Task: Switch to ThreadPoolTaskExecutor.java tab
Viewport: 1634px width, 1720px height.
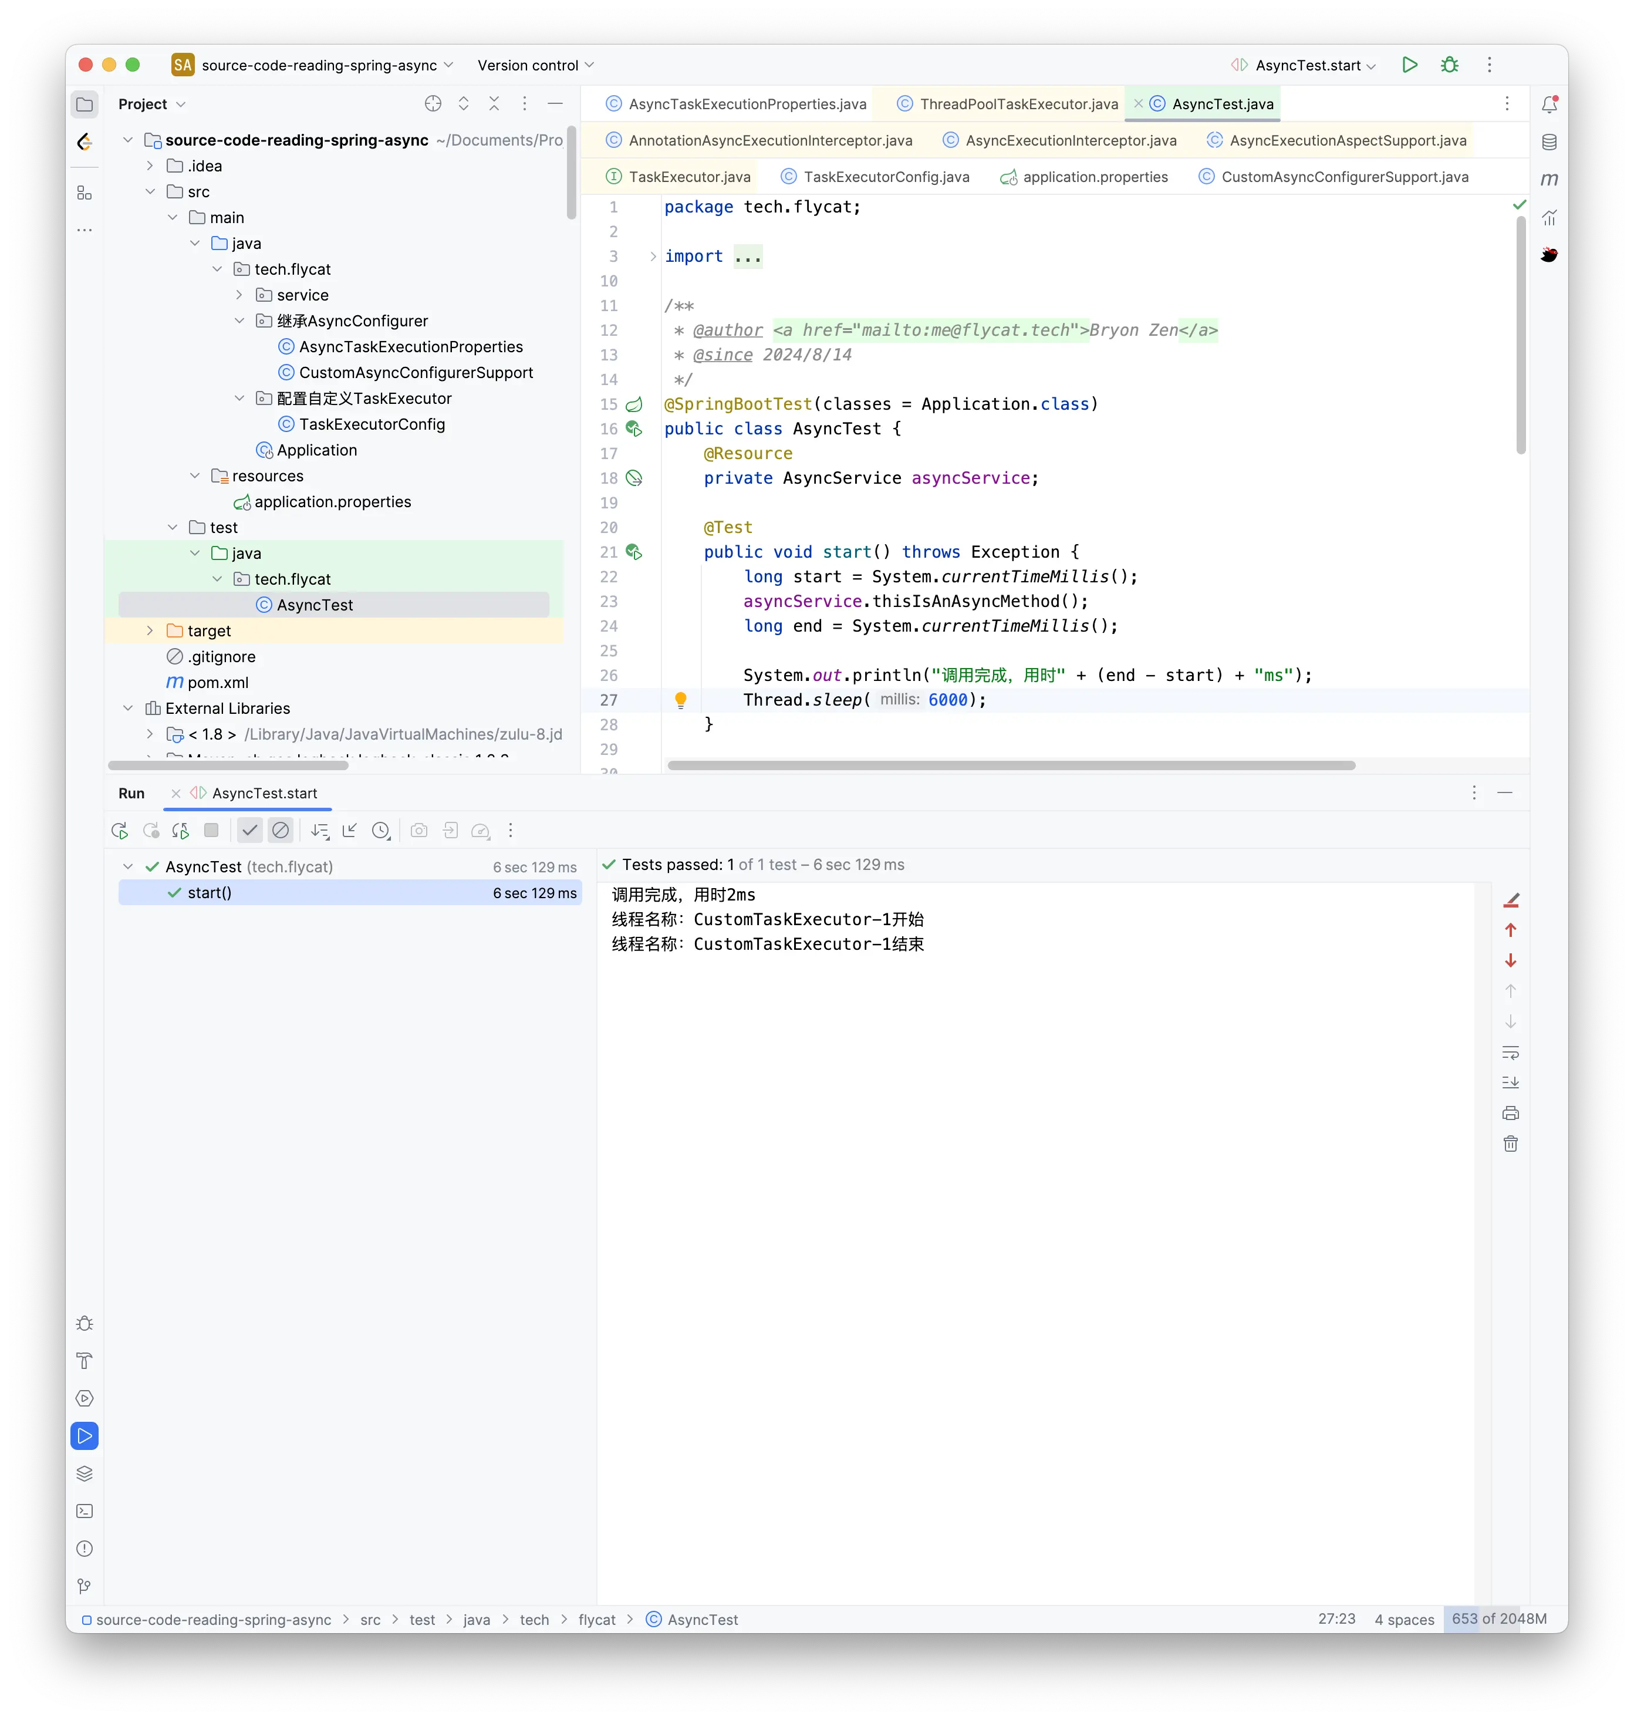Action: tap(1008, 104)
